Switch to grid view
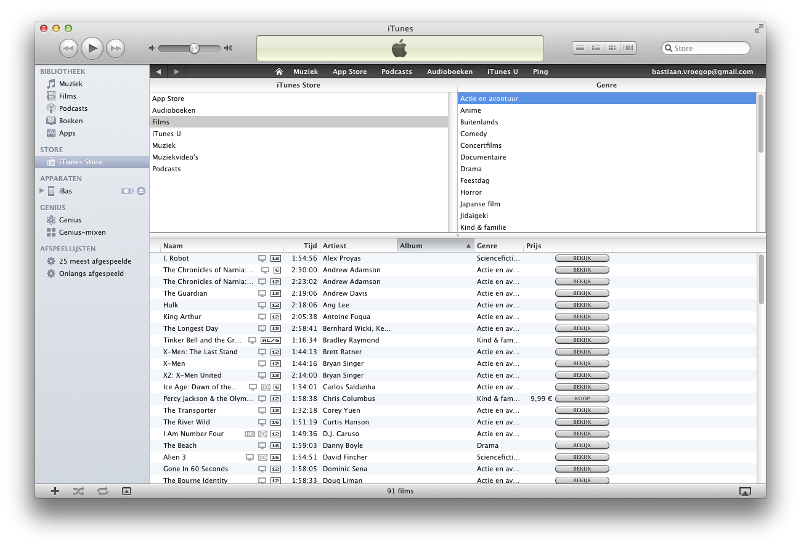The width and height of the screenshot is (801, 547). tap(612, 48)
